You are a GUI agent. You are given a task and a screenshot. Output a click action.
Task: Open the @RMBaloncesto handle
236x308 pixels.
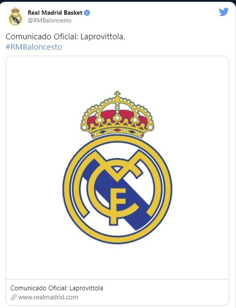click(50, 20)
